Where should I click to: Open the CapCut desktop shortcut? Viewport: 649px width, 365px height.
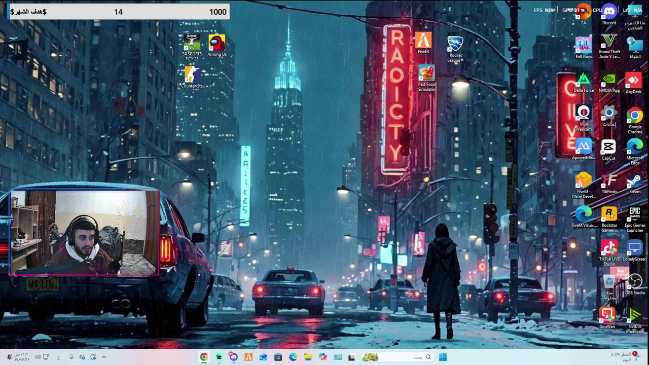pyautogui.click(x=608, y=150)
